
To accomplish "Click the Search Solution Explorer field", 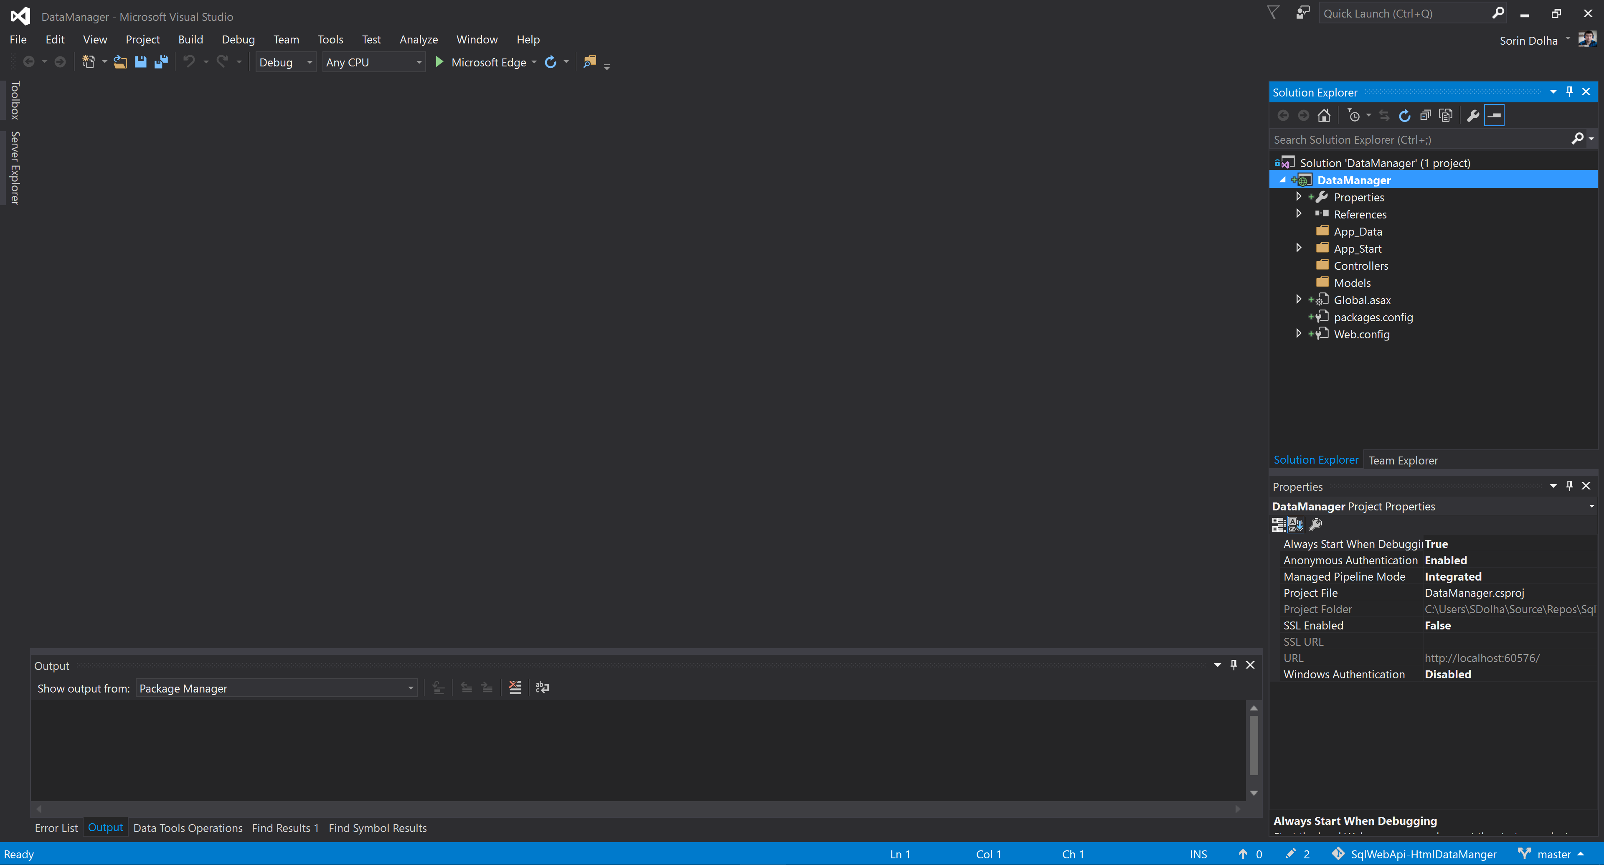I will (1420, 140).
